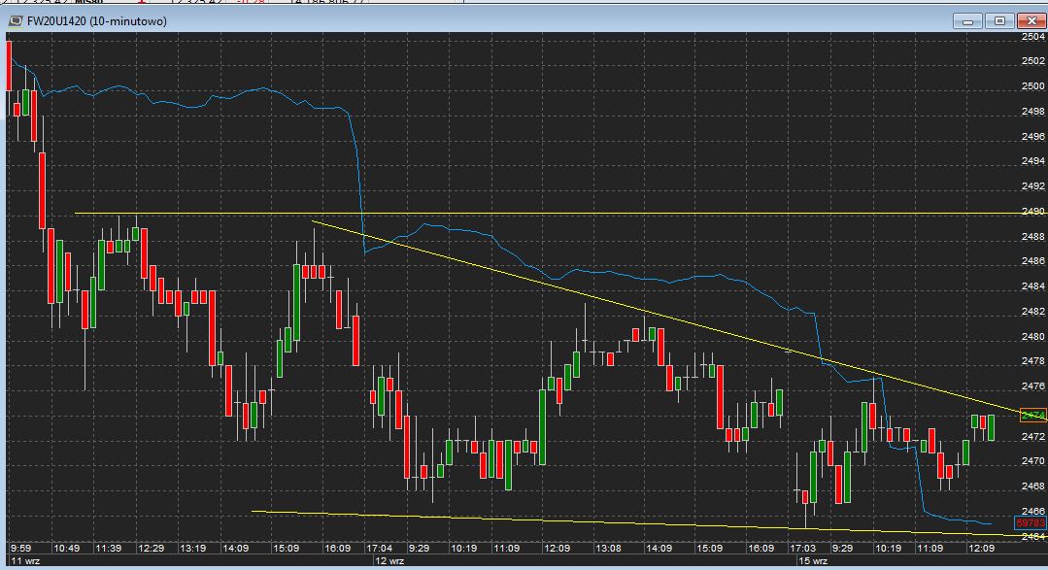The width and height of the screenshot is (1048, 570).
Task: Click the 17:04 time axis label
Action: coord(379,549)
